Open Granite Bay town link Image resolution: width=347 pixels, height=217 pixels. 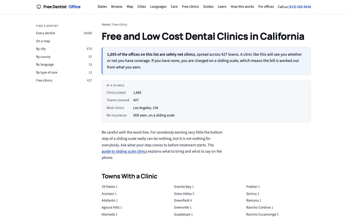point(183,187)
